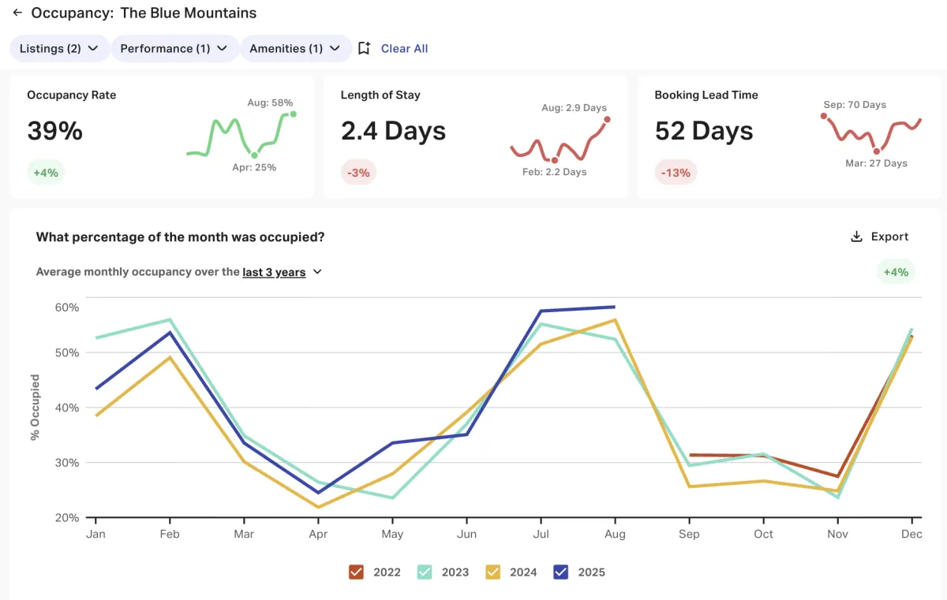This screenshot has width=947, height=600.
Task: Click the save filter bookmark icon
Action: point(364,48)
